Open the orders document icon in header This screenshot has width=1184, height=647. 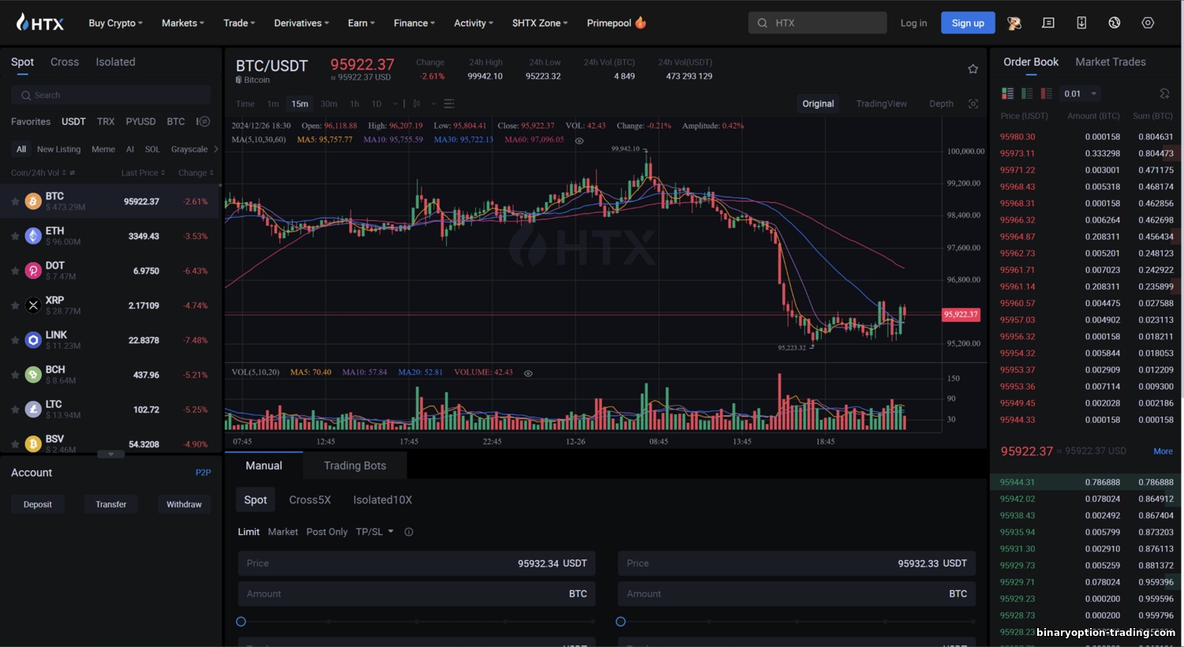click(1048, 23)
